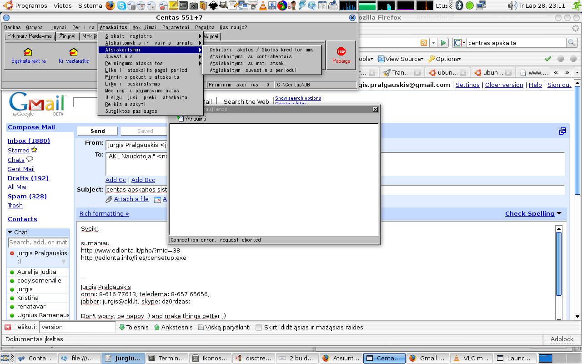Image resolution: width=582 pixels, height=364 pixels.
Task: Expand the Chat panel triangle
Action: pos(10,232)
